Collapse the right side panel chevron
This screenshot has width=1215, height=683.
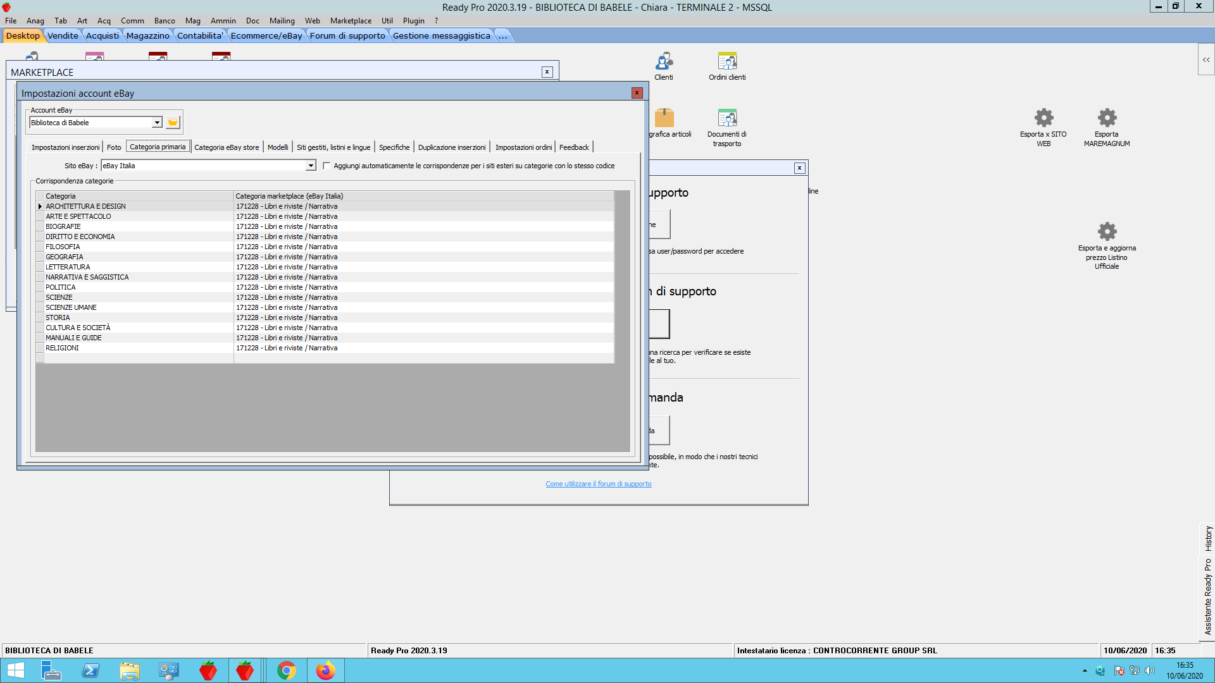click(x=1206, y=59)
